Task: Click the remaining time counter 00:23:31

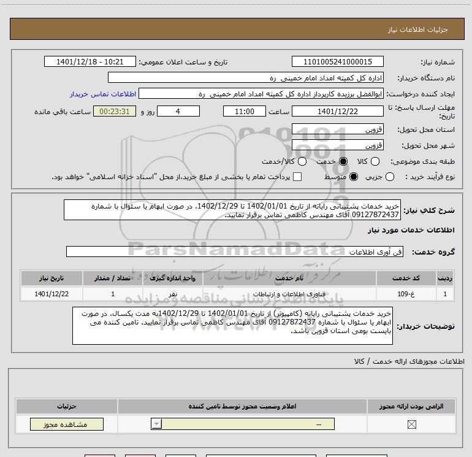Action: point(115,111)
